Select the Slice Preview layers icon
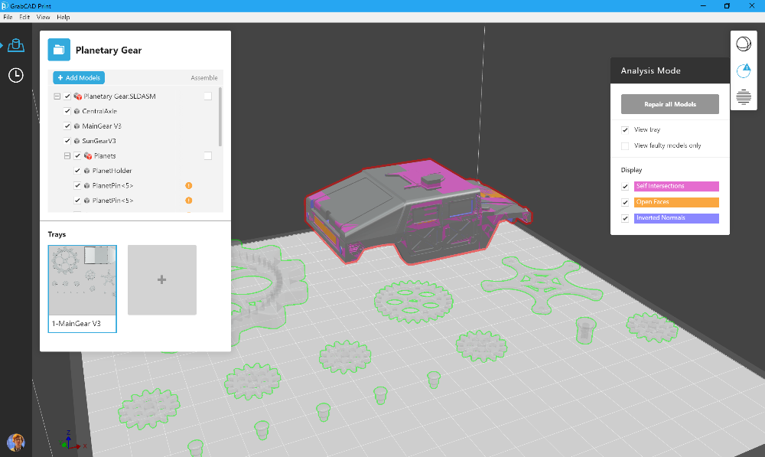This screenshot has width=765, height=457. point(744,96)
